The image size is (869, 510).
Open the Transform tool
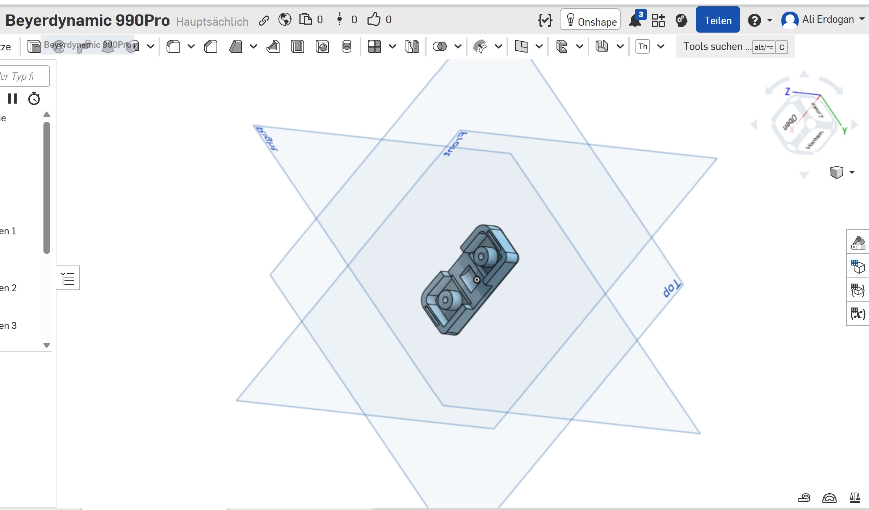click(482, 46)
